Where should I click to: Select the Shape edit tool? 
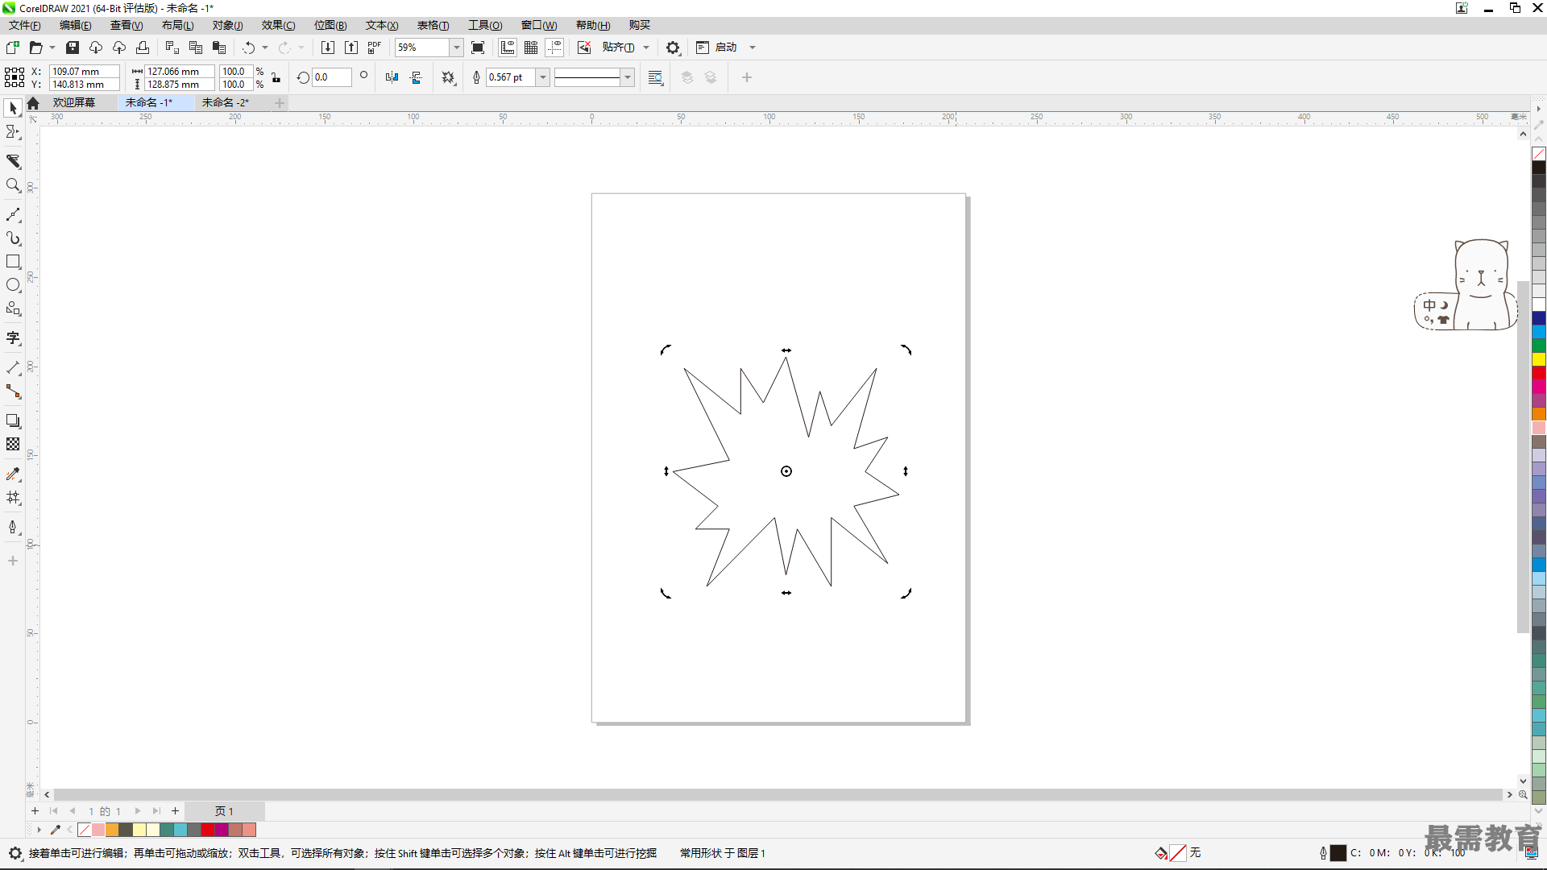(13, 132)
